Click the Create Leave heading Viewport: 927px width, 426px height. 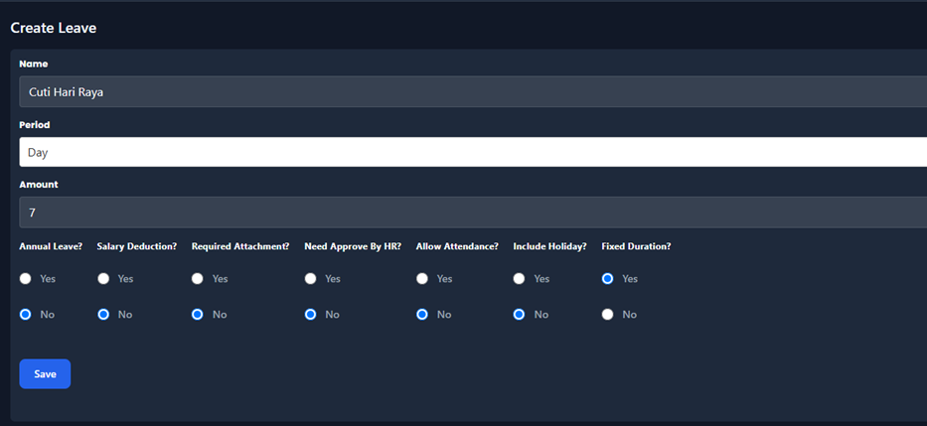(x=54, y=28)
